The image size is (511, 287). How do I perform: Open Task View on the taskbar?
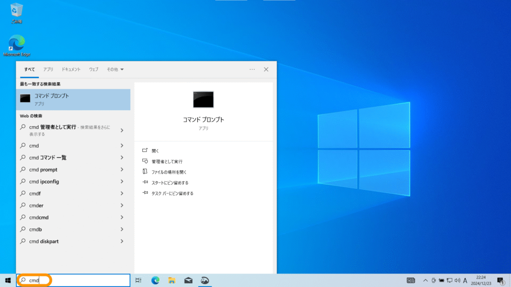[139, 280]
